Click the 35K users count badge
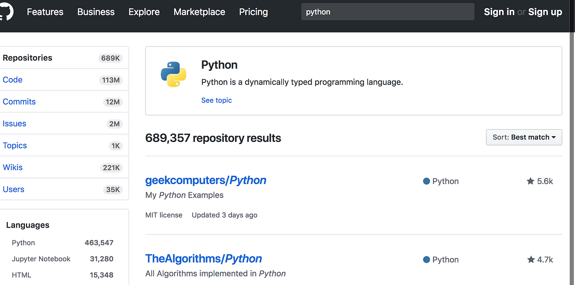This screenshot has width=575, height=285. point(113,190)
